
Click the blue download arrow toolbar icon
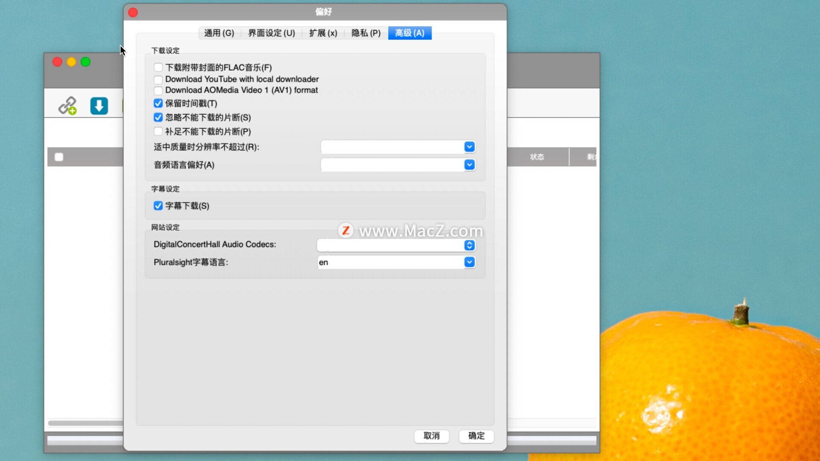(x=99, y=106)
